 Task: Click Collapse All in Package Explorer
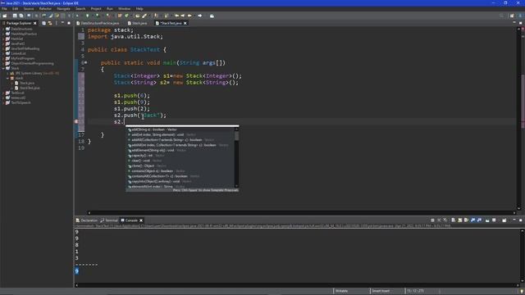tap(43, 23)
